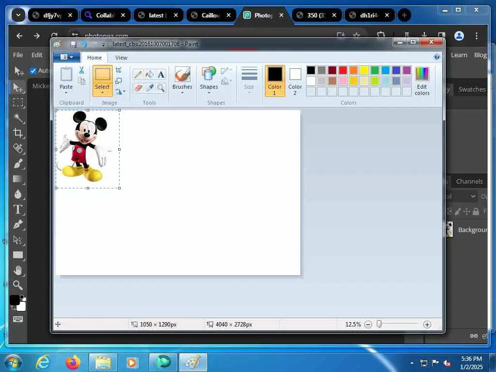Open the Edit menu in Photopea
The image size is (496, 372).
tap(37, 55)
